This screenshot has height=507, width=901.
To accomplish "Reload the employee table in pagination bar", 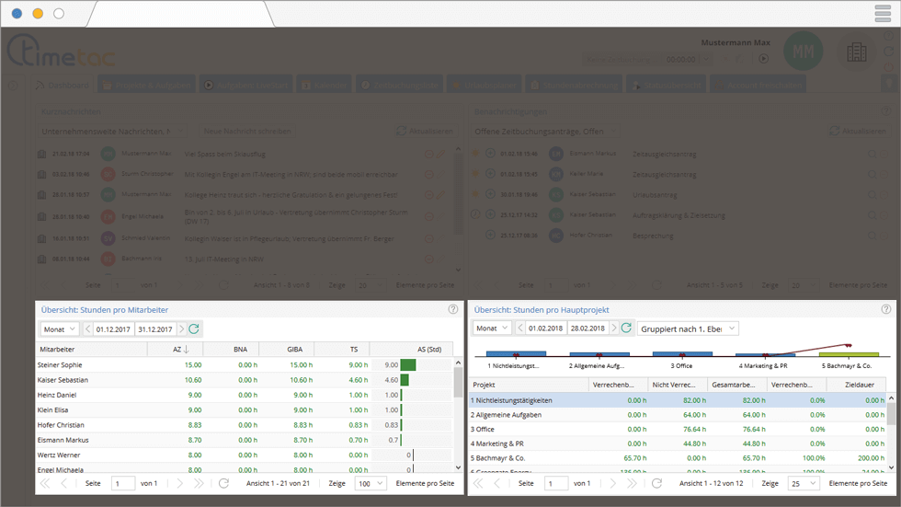I will 223,483.
